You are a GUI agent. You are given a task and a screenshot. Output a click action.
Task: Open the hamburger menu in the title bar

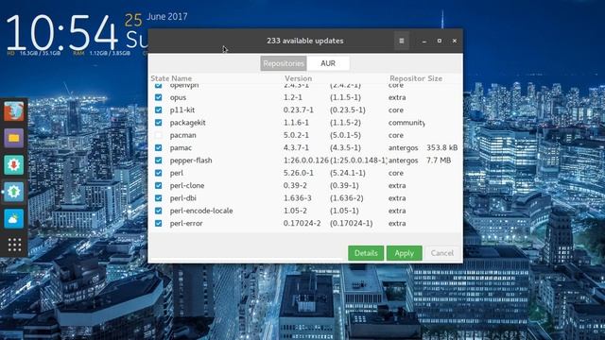click(401, 41)
